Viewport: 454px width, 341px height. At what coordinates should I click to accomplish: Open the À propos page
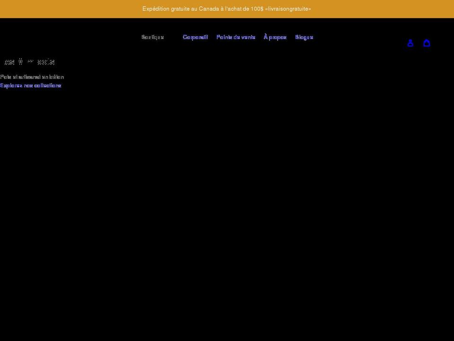(x=275, y=37)
